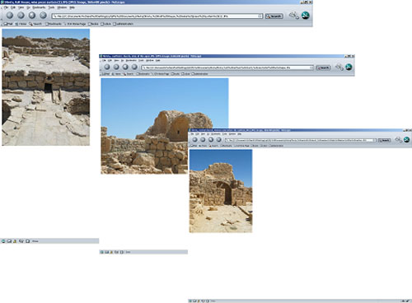
Task: Click Stop button in top-left Netscape window
Action: coord(43,16)
